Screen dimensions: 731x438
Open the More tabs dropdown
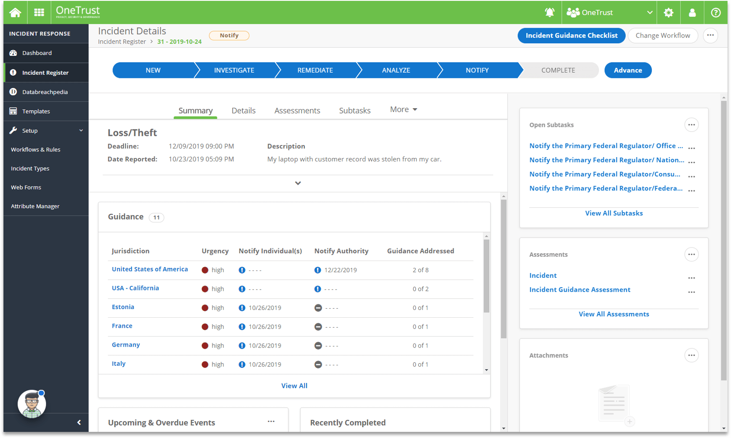[403, 109]
